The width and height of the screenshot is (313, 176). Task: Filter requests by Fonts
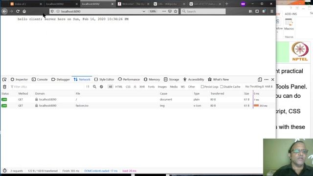pyautogui.click(x=151, y=87)
